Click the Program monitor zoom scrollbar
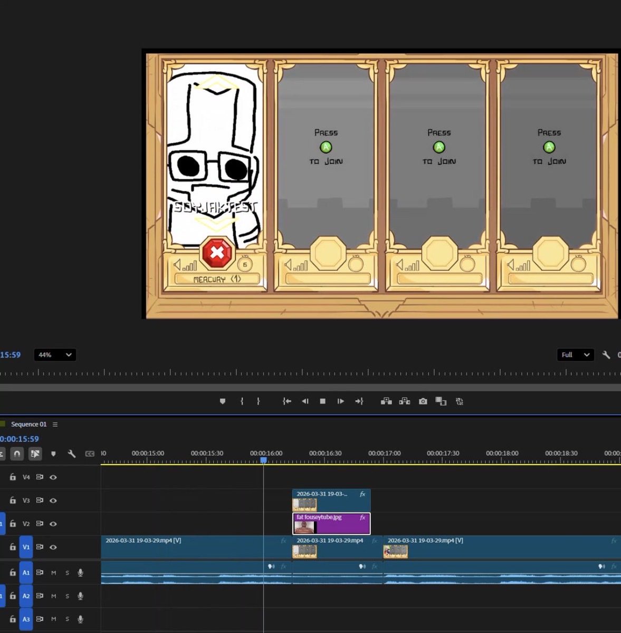The height and width of the screenshot is (633, 621). 310,388
